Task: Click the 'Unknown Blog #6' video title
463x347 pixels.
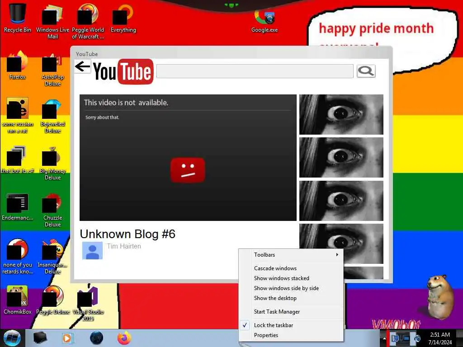Action: click(x=128, y=234)
